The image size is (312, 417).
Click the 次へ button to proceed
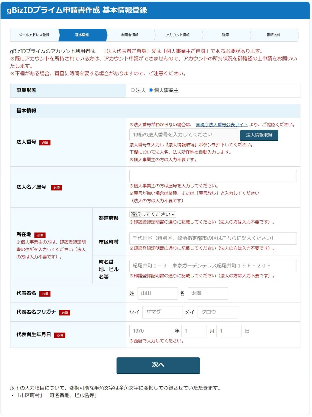tap(158, 366)
